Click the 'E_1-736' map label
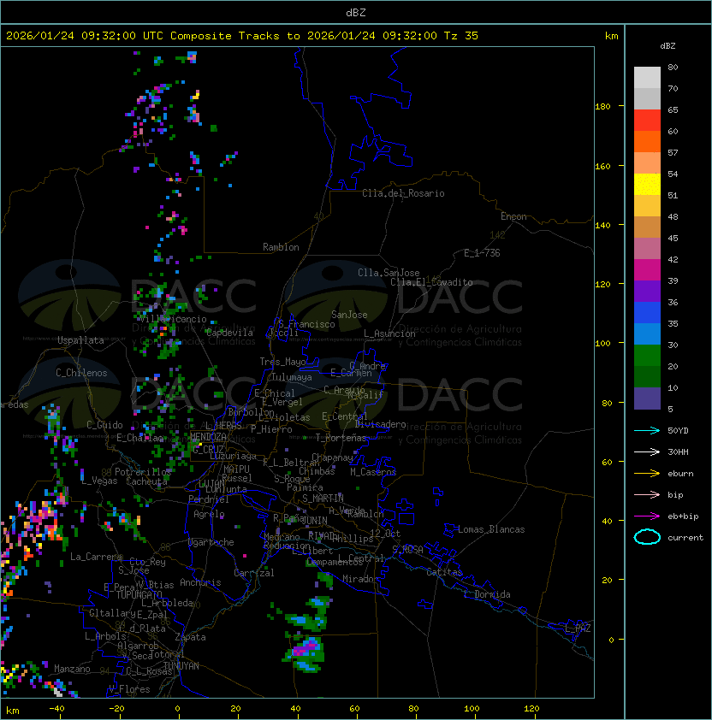This screenshot has height=720, width=712. tap(482, 253)
